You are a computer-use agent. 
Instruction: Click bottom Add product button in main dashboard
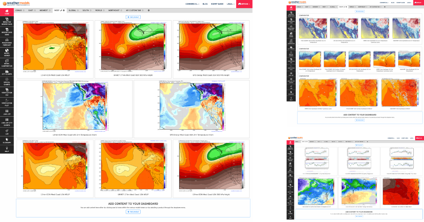tap(133, 212)
